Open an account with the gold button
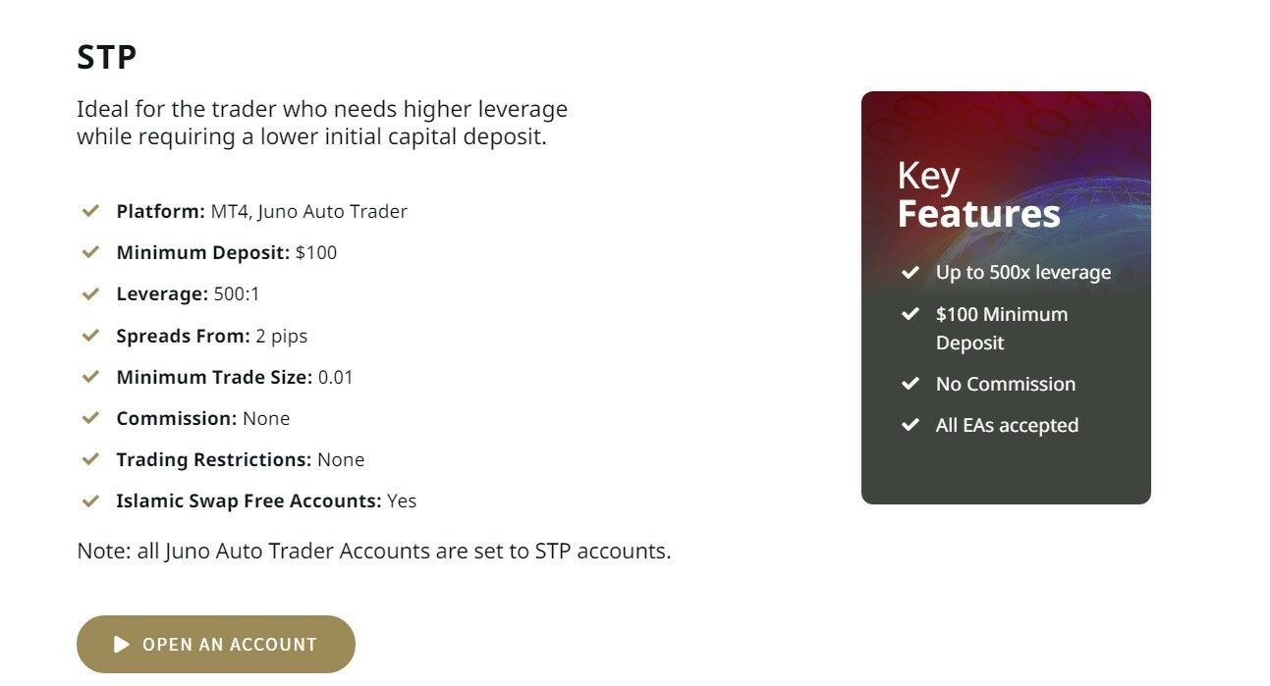Image resolution: width=1270 pixels, height=686 pixels. [216, 644]
